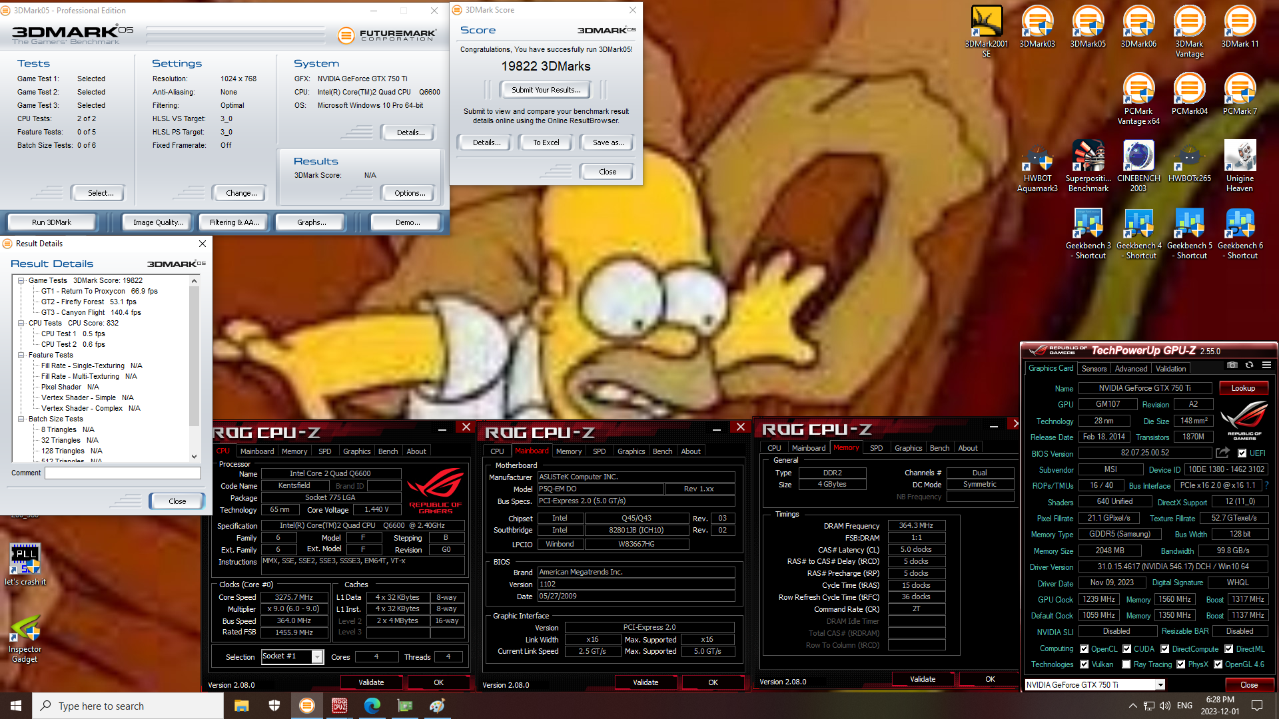Toggle the DirectCompute checkbox in GPU-Z

pyautogui.click(x=1164, y=649)
